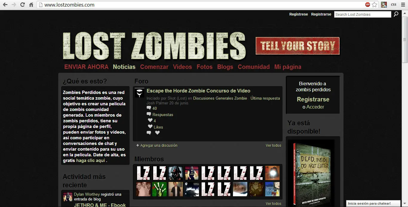This screenshot has width=408, height=207.
Task: Open the Blogs menu item
Action: click(x=225, y=67)
